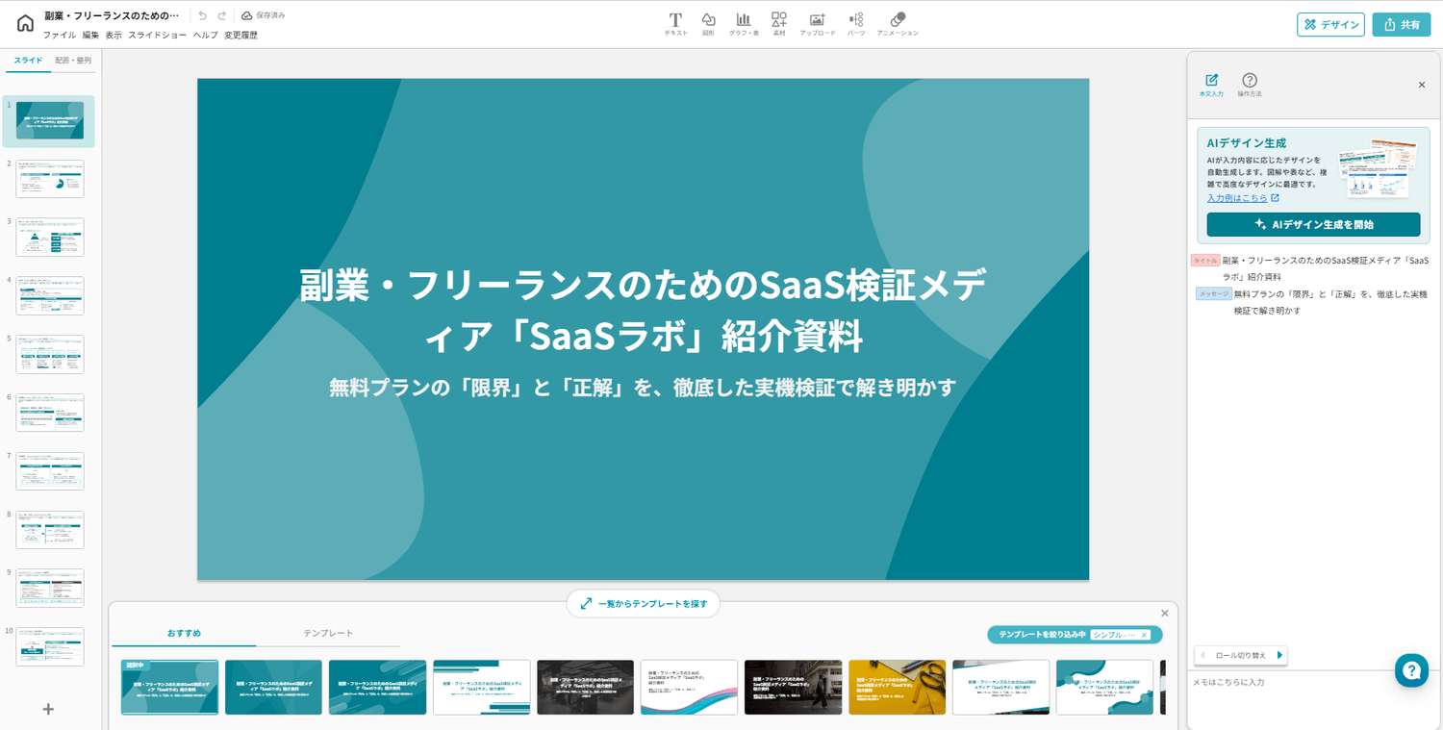
Task: Click the slide subtitle 無料プランの「限界」 text
Action: tap(643, 387)
